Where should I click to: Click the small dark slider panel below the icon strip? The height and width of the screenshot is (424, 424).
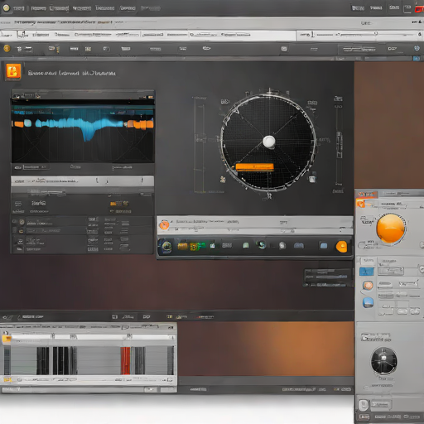[328, 277]
